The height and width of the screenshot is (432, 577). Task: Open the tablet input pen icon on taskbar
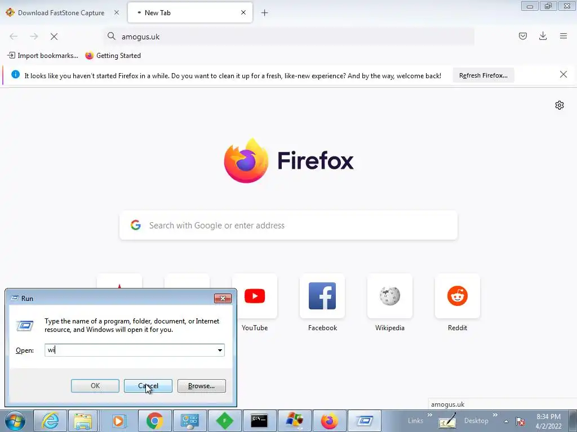(447, 421)
